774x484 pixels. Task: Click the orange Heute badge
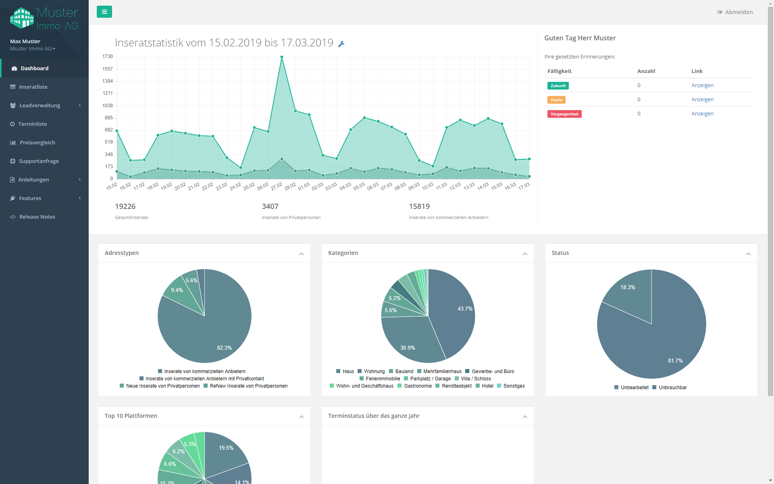(x=556, y=100)
